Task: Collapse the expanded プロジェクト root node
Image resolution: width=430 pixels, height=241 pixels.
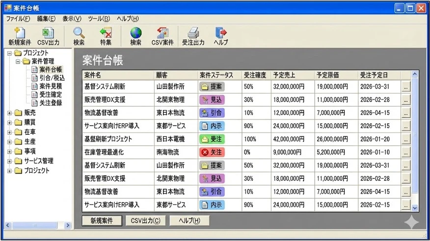Action: coord(10,53)
